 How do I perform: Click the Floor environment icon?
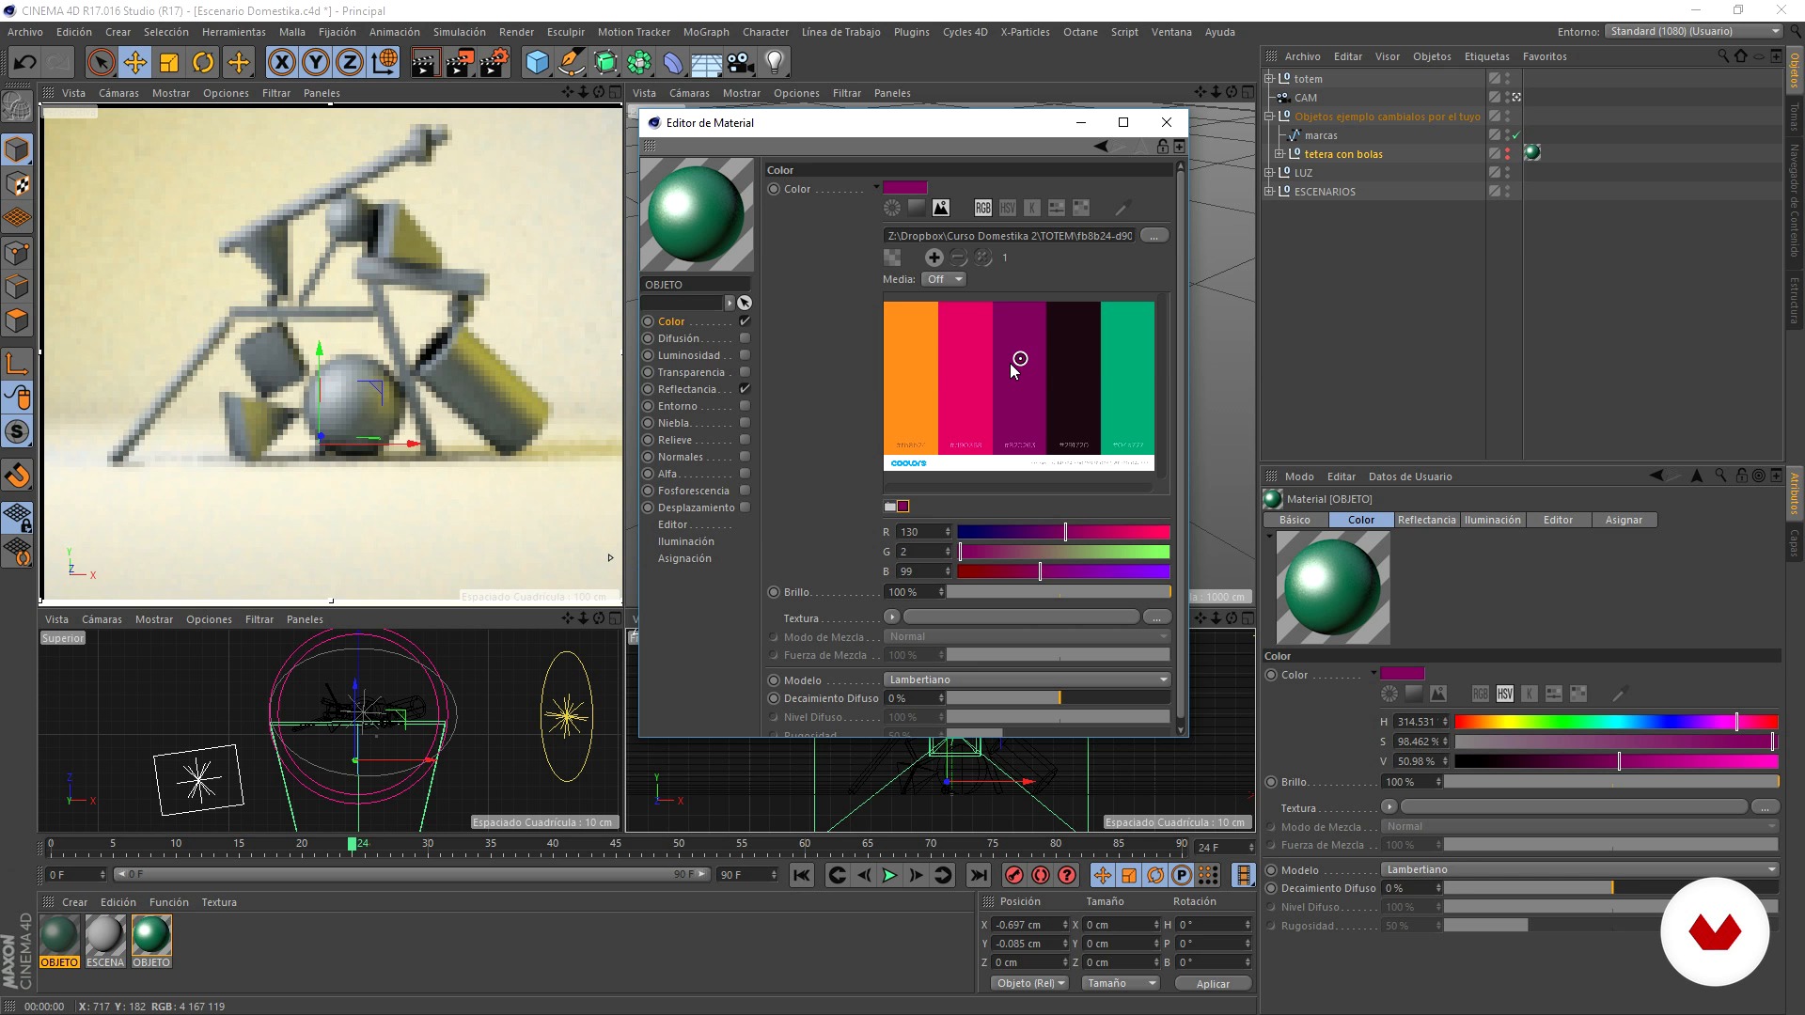point(706,63)
